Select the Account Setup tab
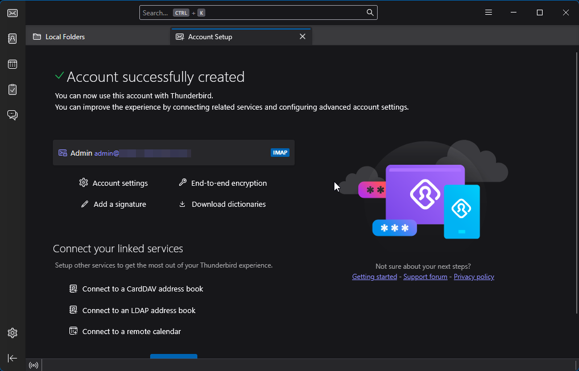 click(241, 37)
